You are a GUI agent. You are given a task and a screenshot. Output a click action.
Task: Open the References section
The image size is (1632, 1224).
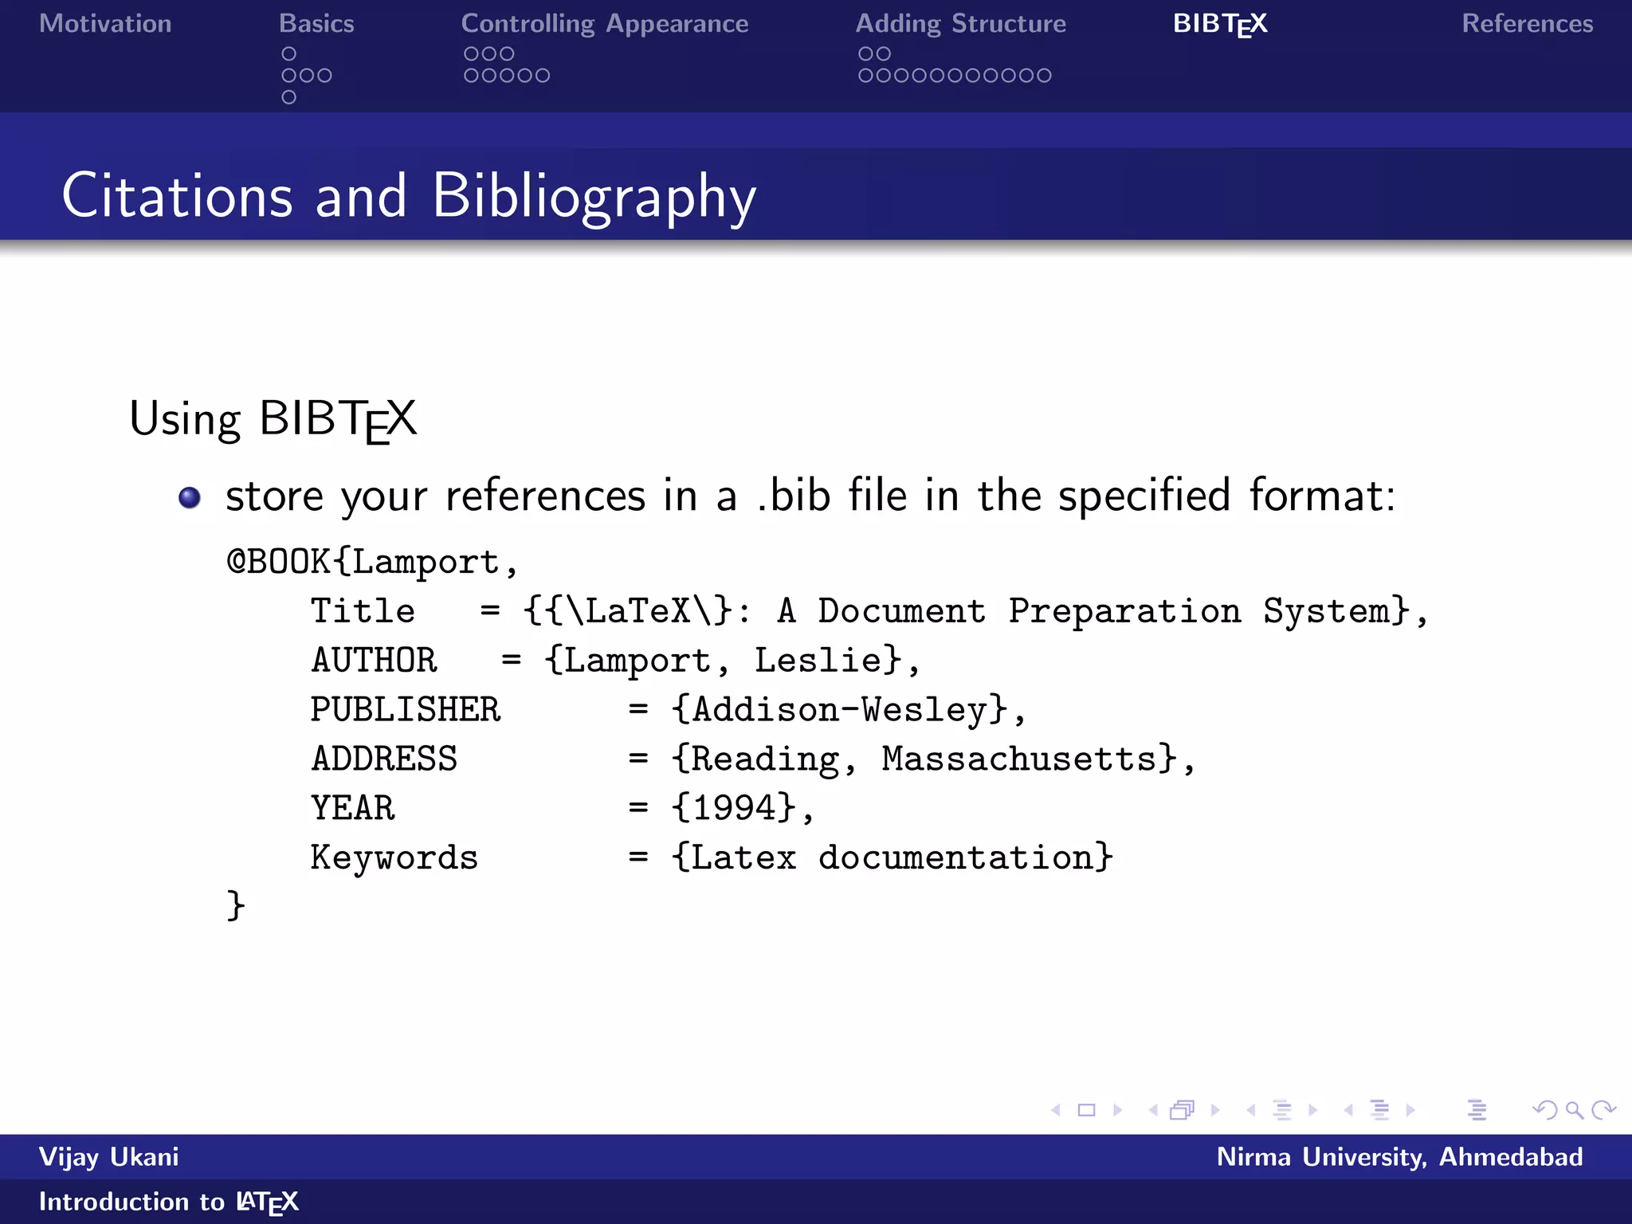click(1528, 24)
